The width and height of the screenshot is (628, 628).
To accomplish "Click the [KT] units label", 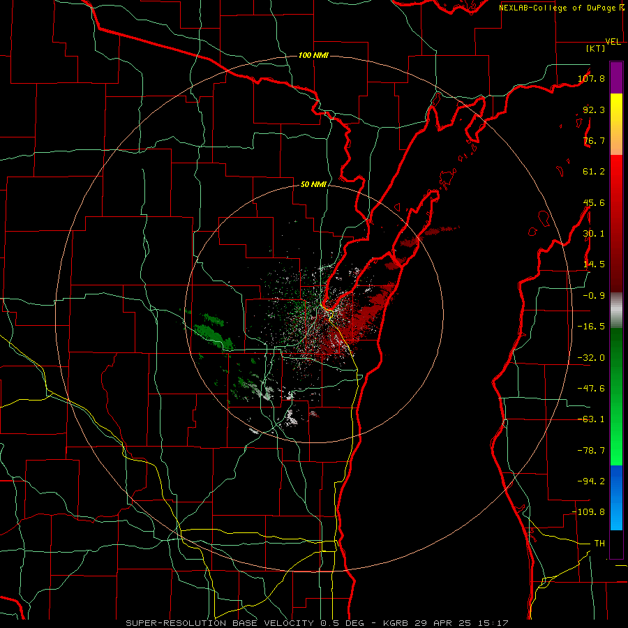I will pyautogui.click(x=596, y=48).
